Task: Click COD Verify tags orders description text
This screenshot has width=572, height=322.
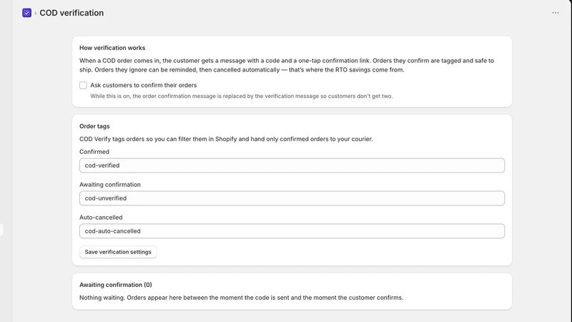Action: tap(226, 139)
